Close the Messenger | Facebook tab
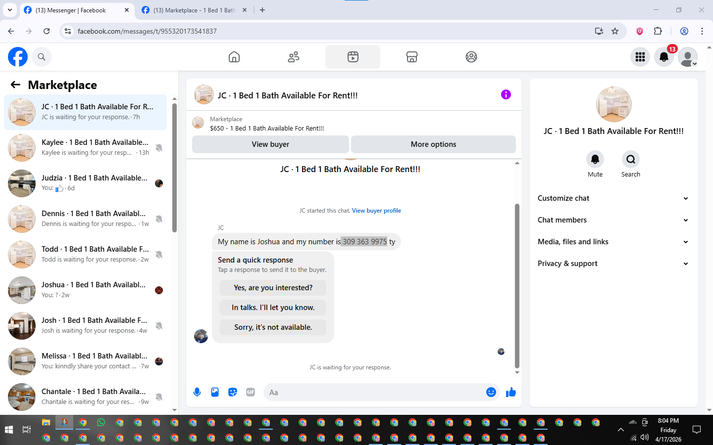 coord(127,10)
